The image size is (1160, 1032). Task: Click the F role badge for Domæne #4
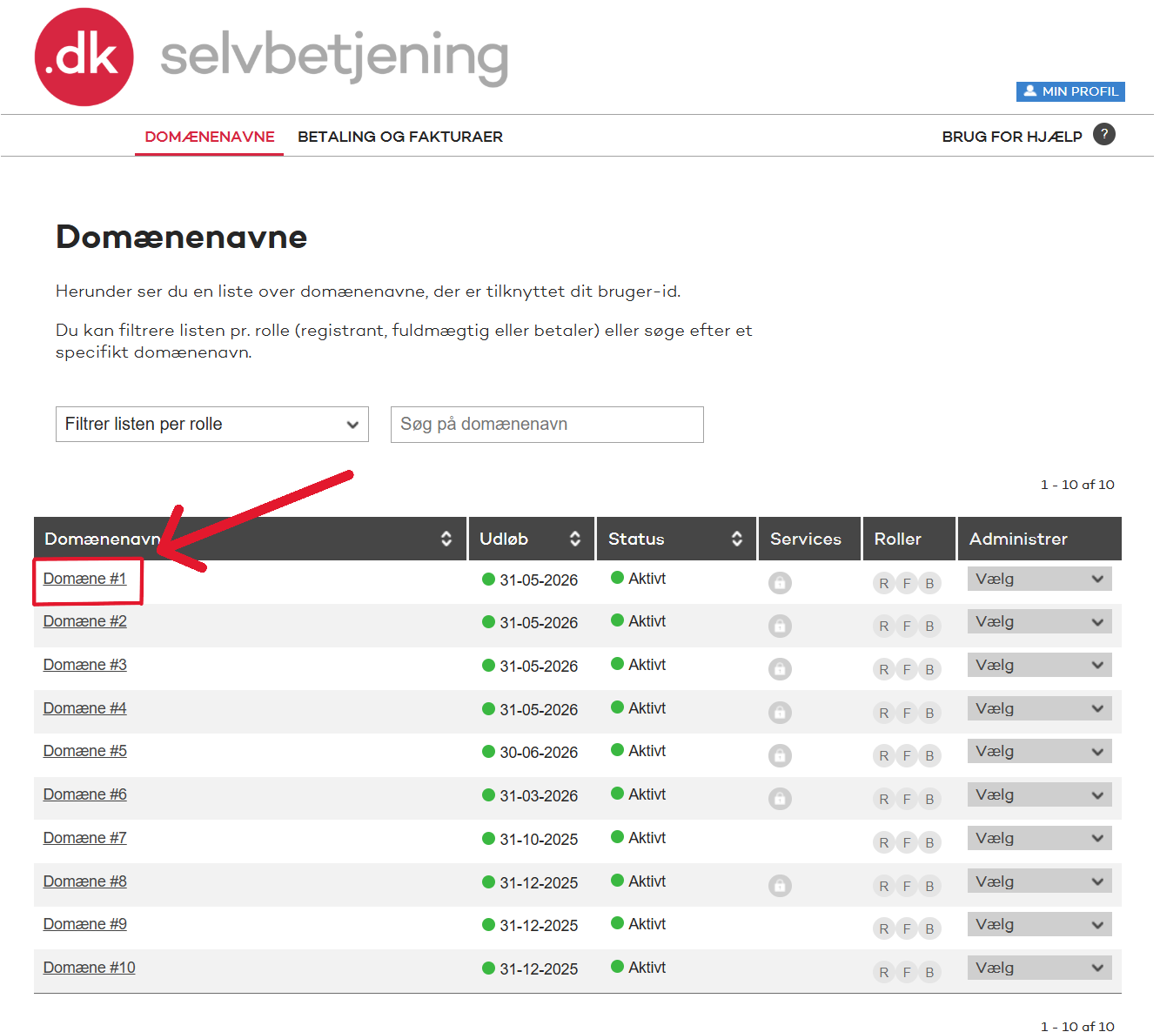pyautogui.click(x=907, y=713)
